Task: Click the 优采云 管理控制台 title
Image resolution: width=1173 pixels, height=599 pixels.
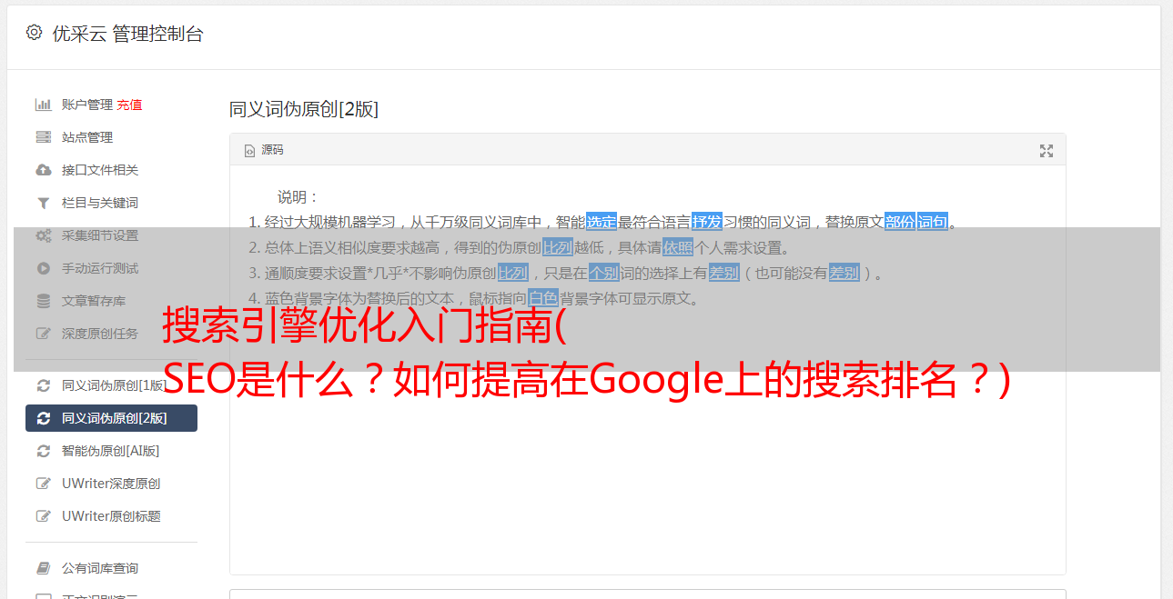Action: click(127, 34)
